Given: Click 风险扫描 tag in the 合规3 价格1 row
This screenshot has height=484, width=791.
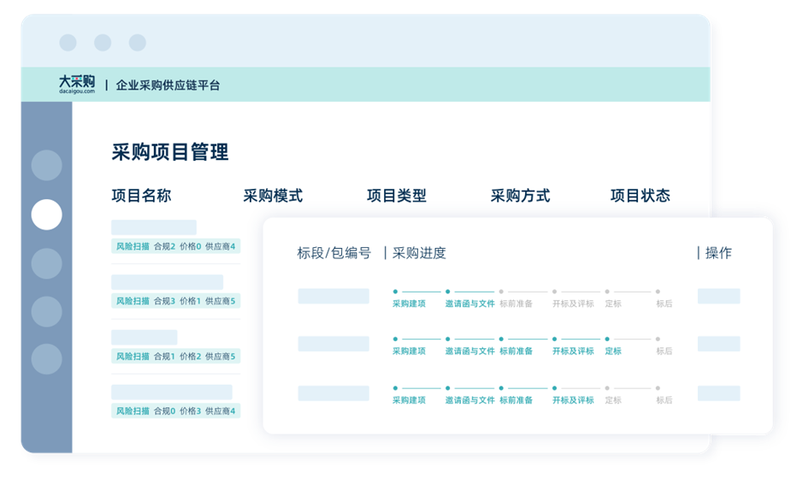Looking at the screenshot, I should (x=133, y=301).
